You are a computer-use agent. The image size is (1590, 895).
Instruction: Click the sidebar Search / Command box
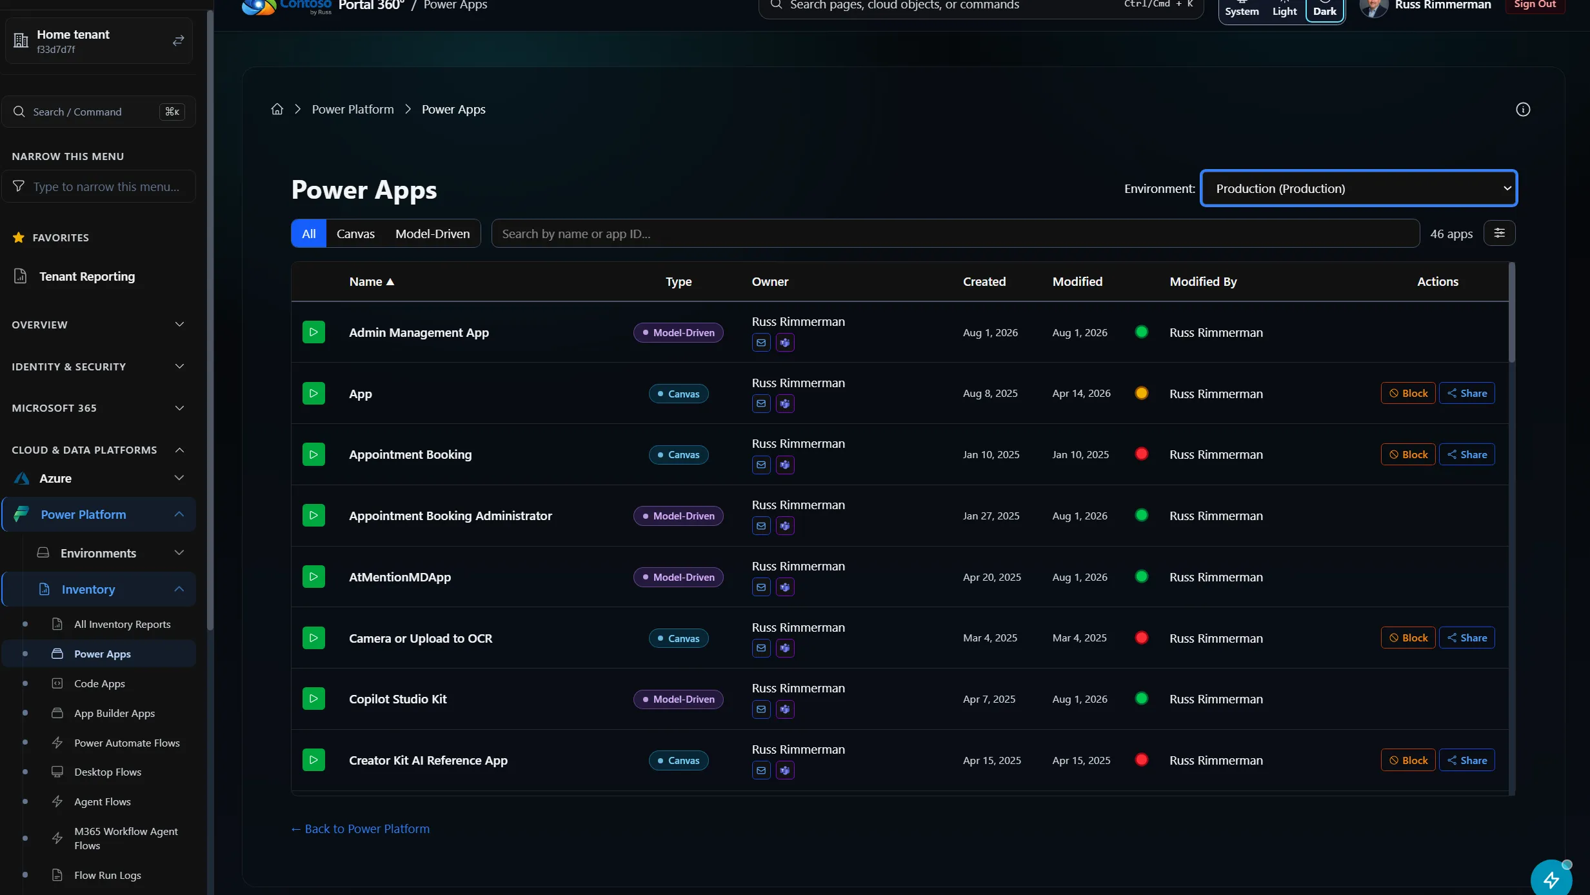(99, 112)
